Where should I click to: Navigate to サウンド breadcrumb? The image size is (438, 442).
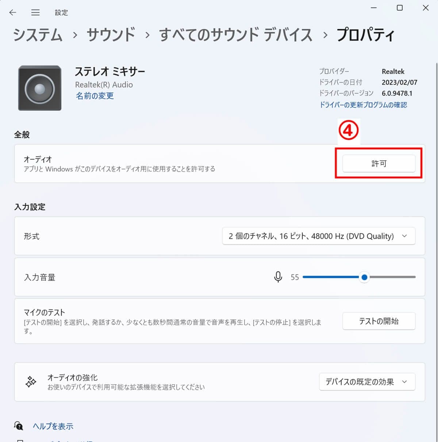click(111, 35)
